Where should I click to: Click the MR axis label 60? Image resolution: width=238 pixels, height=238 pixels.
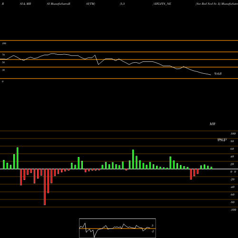click(232, 149)
